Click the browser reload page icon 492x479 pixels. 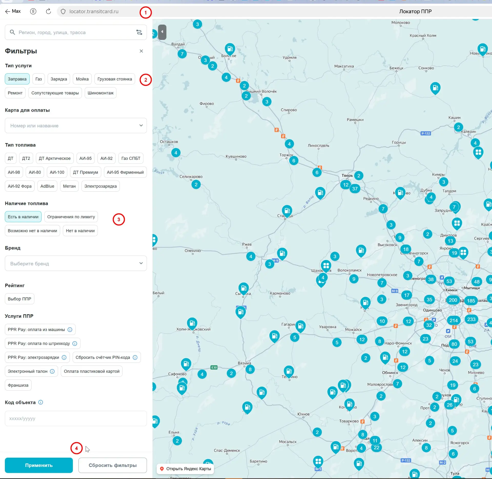click(48, 11)
